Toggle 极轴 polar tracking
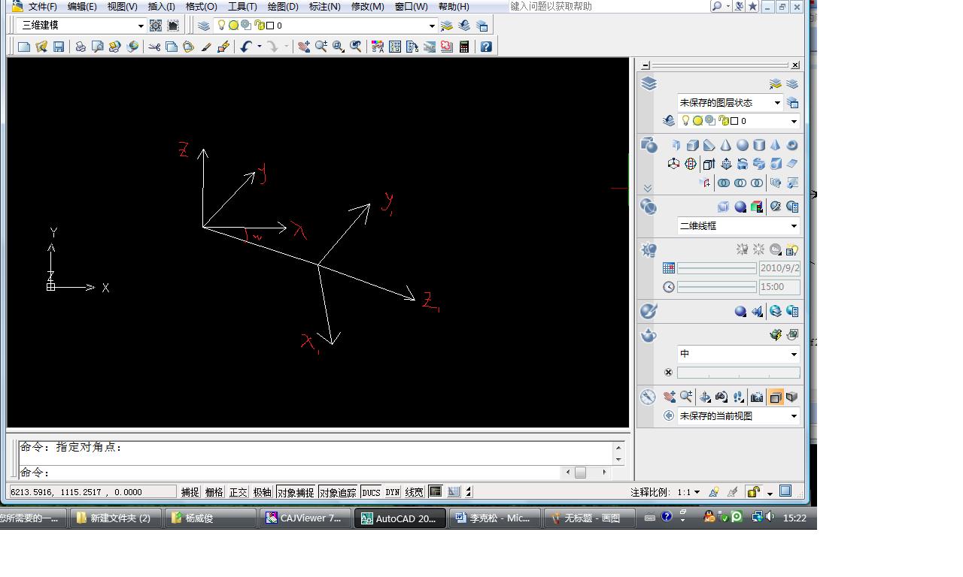 click(262, 492)
